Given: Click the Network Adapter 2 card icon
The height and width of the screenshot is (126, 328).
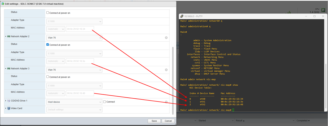Looking at the screenshot, I should click(x=9, y=37).
